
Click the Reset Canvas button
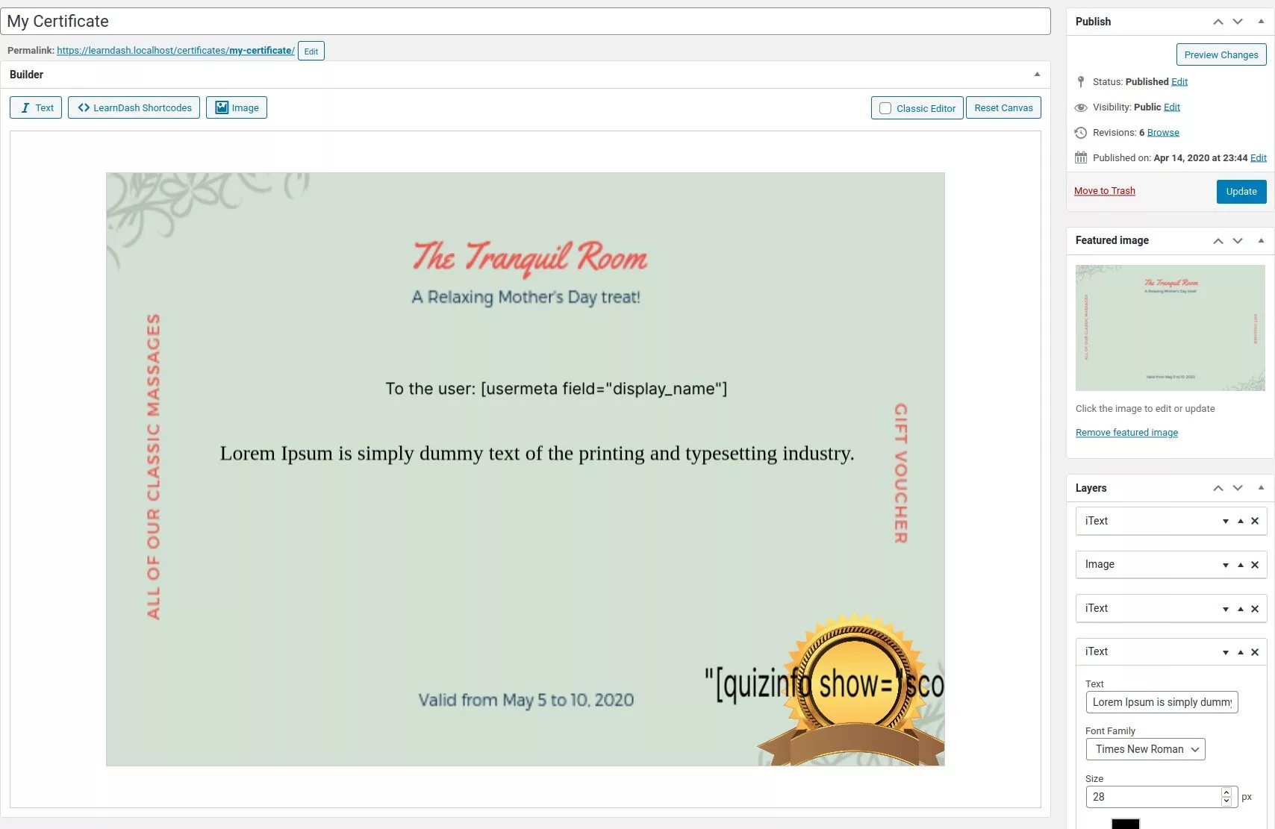click(x=1003, y=107)
